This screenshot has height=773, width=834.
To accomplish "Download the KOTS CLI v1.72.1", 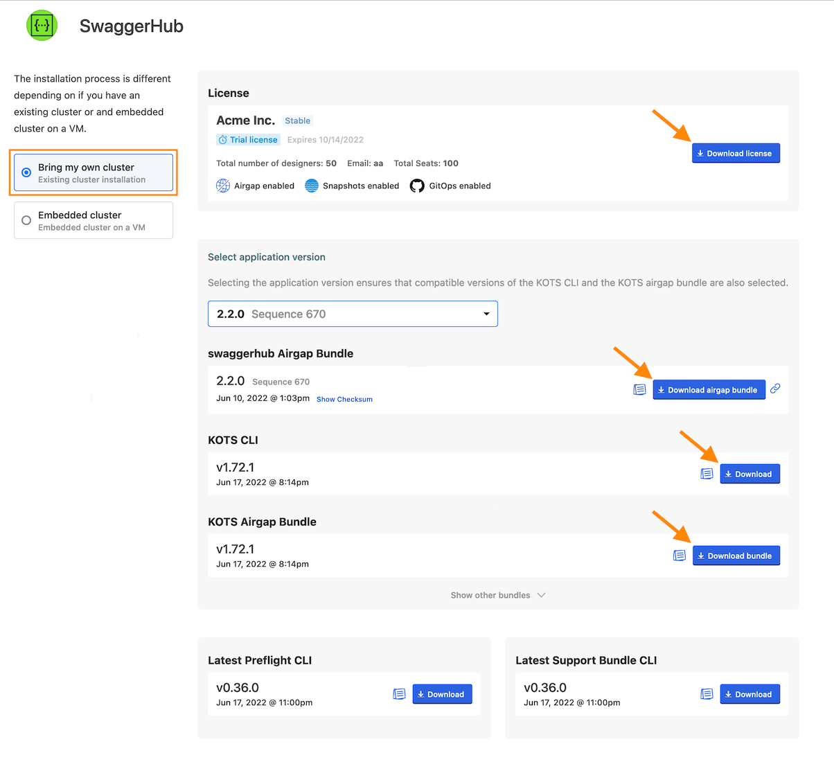I will pyautogui.click(x=749, y=474).
